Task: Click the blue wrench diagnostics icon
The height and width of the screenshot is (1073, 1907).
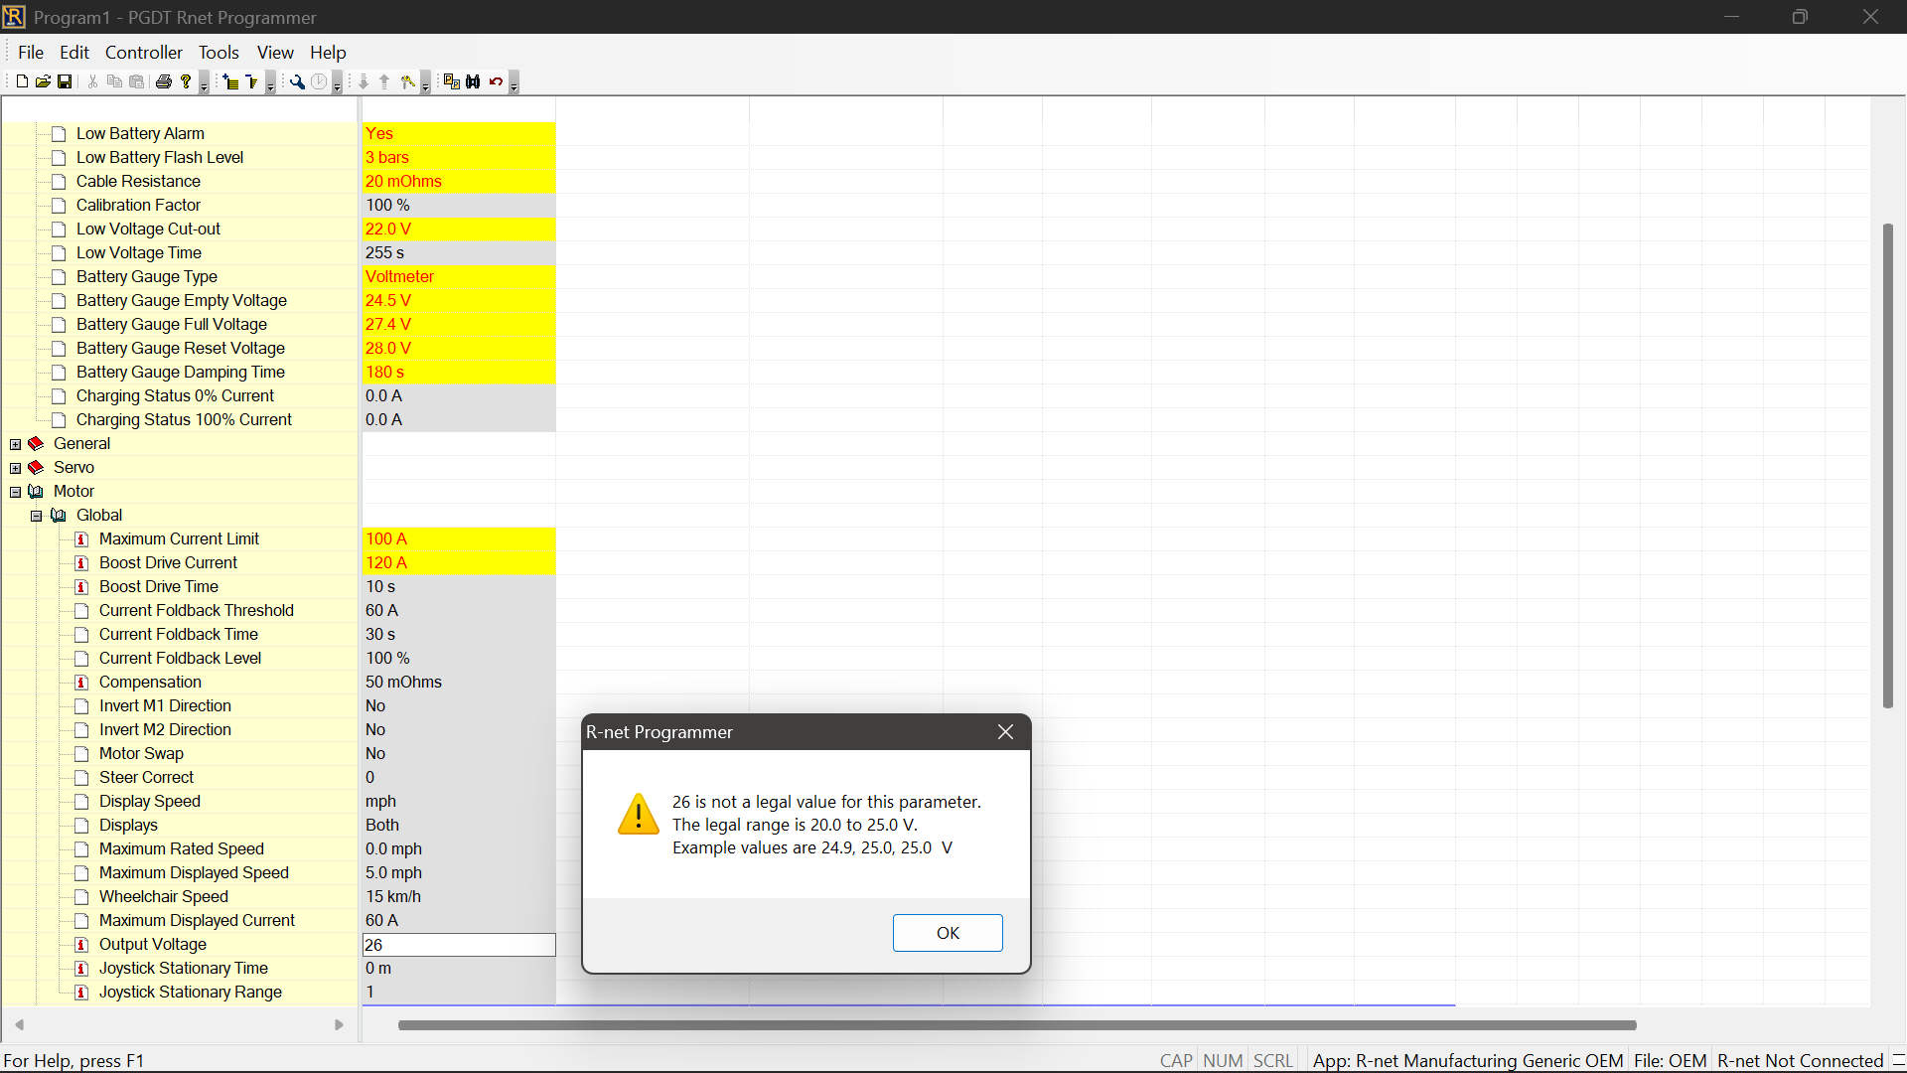Action: tap(297, 81)
